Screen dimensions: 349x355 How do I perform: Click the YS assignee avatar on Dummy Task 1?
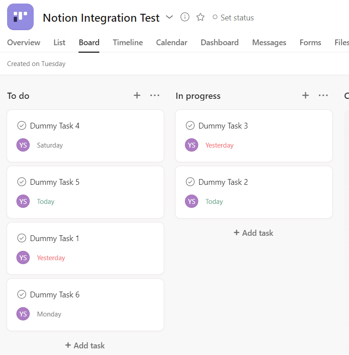pos(23,257)
